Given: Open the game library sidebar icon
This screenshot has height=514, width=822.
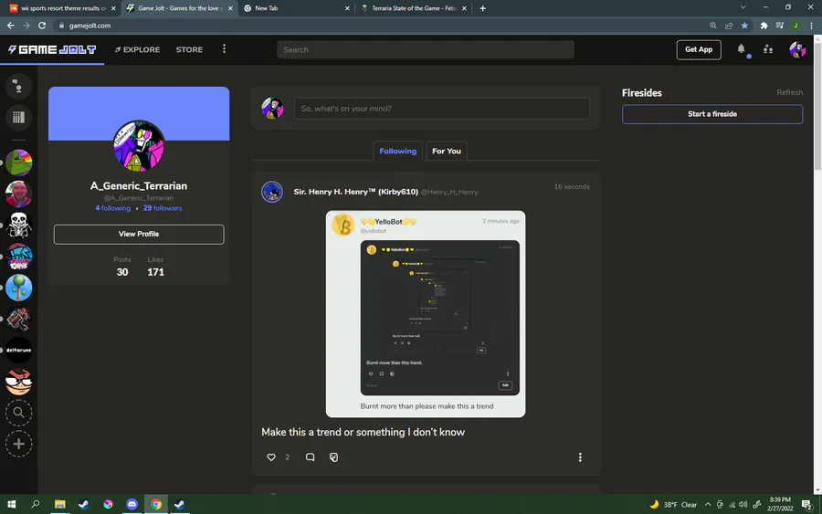Looking at the screenshot, I should click(x=18, y=118).
